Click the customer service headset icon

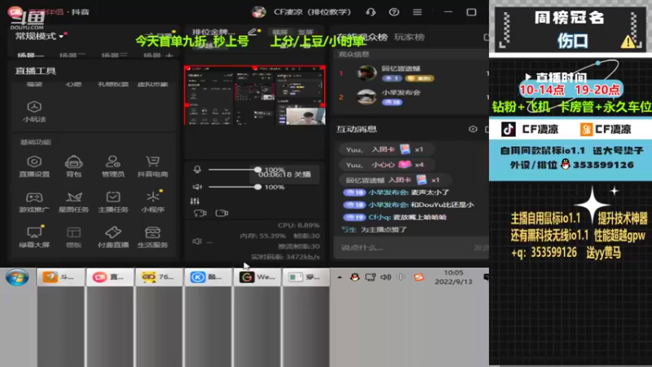click(371, 12)
